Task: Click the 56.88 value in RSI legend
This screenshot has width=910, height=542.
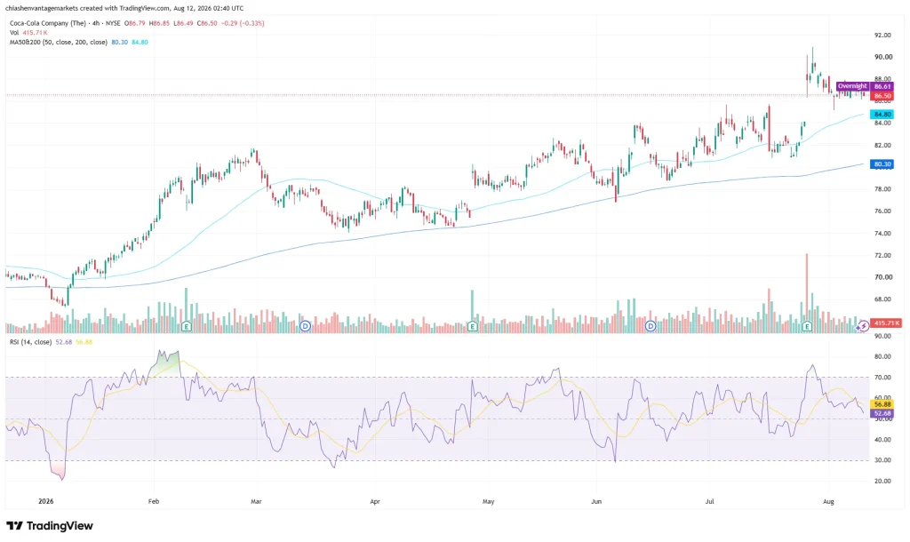Action: 84,342
